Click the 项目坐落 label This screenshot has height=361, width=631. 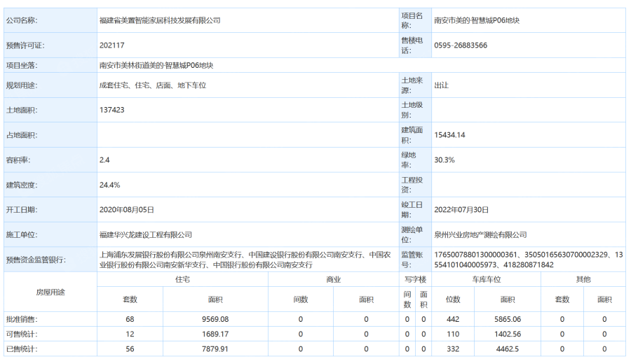(x=22, y=66)
